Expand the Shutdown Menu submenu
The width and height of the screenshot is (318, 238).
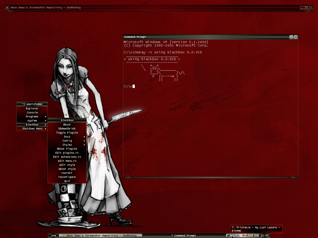pos(32,129)
